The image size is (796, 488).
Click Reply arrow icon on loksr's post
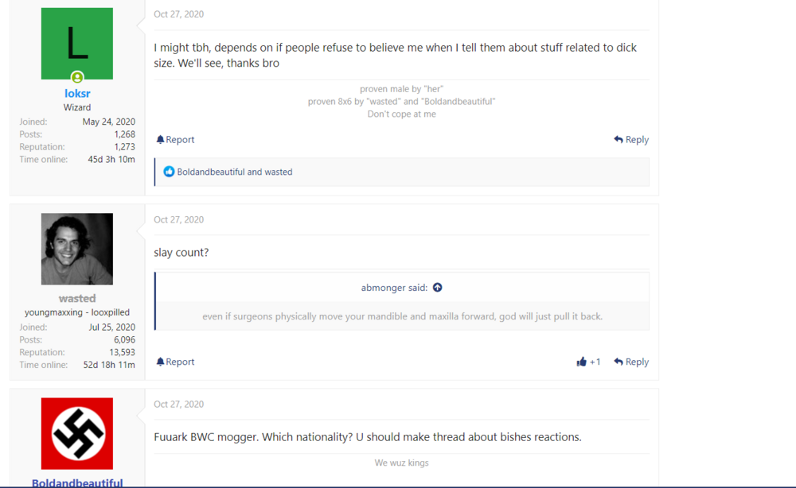click(618, 140)
